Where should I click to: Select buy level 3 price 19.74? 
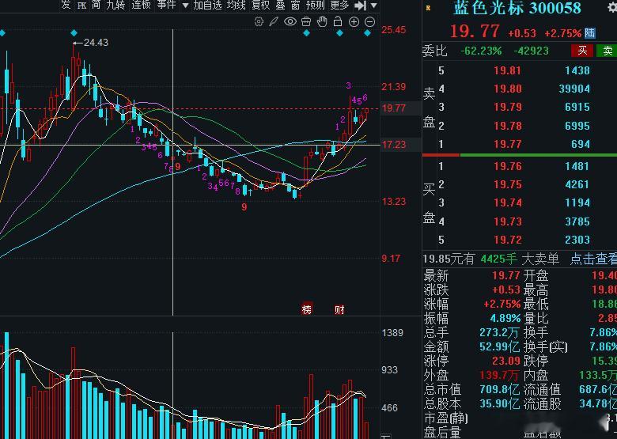(508, 202)
